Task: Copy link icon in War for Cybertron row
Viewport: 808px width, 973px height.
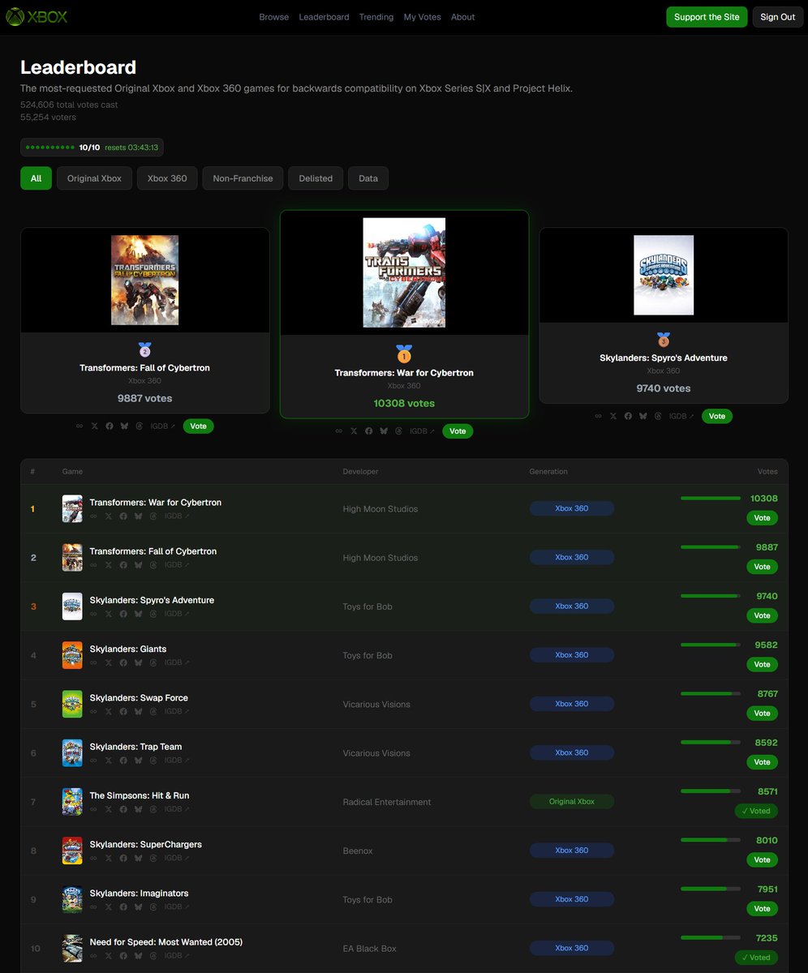Action: tap(93, 516)
